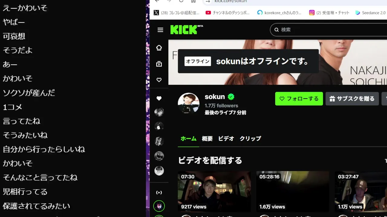Open the 03:27:47 video thumbnail

coord(361,191)
